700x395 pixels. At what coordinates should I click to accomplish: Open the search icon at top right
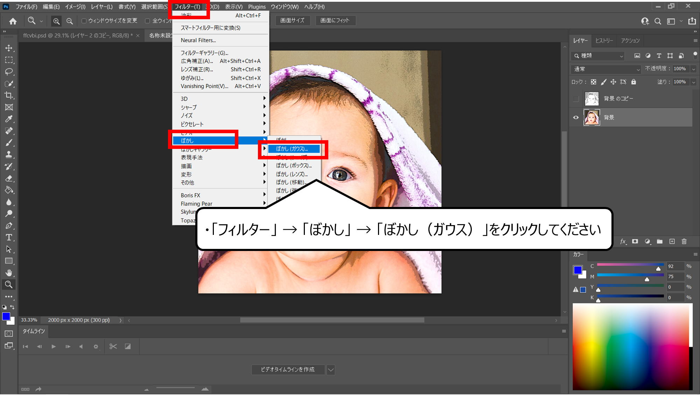click(658, 21)
